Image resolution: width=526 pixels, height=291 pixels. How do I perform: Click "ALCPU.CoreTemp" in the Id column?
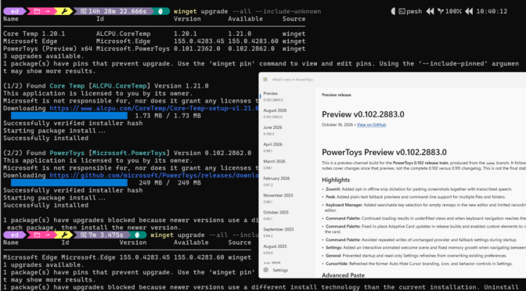click(x=124, y=34)
